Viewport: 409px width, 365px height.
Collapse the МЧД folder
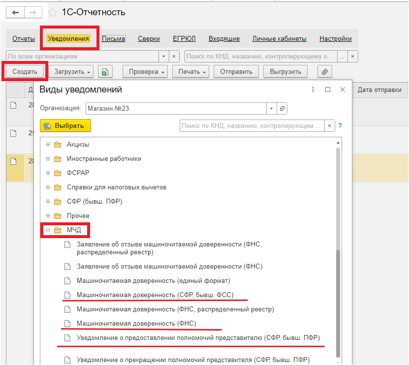coord(48,230)
